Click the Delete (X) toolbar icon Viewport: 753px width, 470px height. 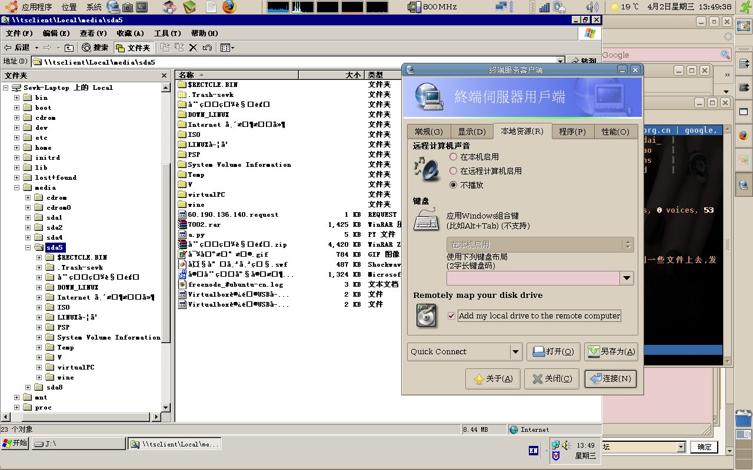[x=193, y=48]
